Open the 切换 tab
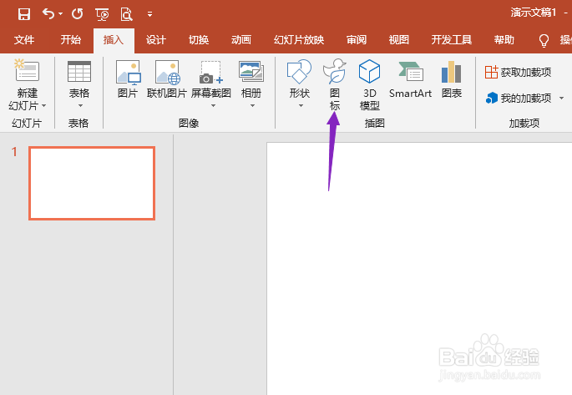 pos(199,39)
